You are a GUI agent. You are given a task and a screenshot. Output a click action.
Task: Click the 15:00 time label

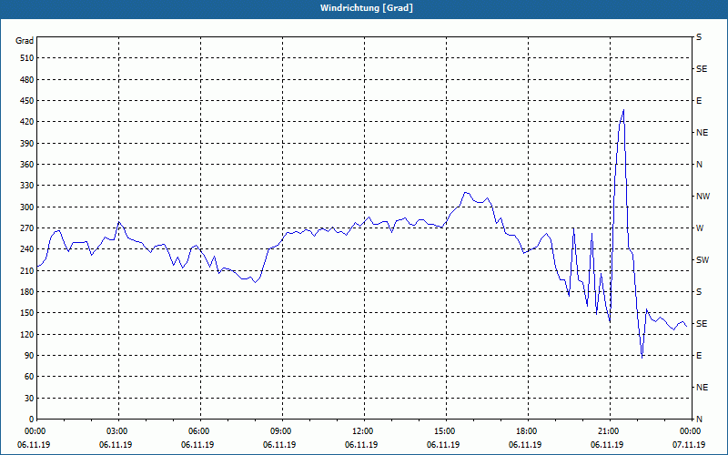[446, 431]
